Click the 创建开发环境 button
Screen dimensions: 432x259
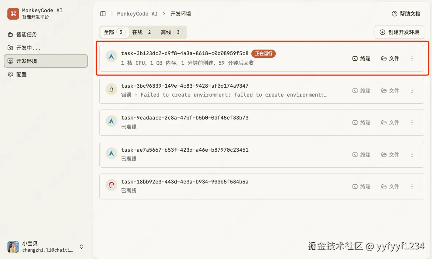pos(399,32)
